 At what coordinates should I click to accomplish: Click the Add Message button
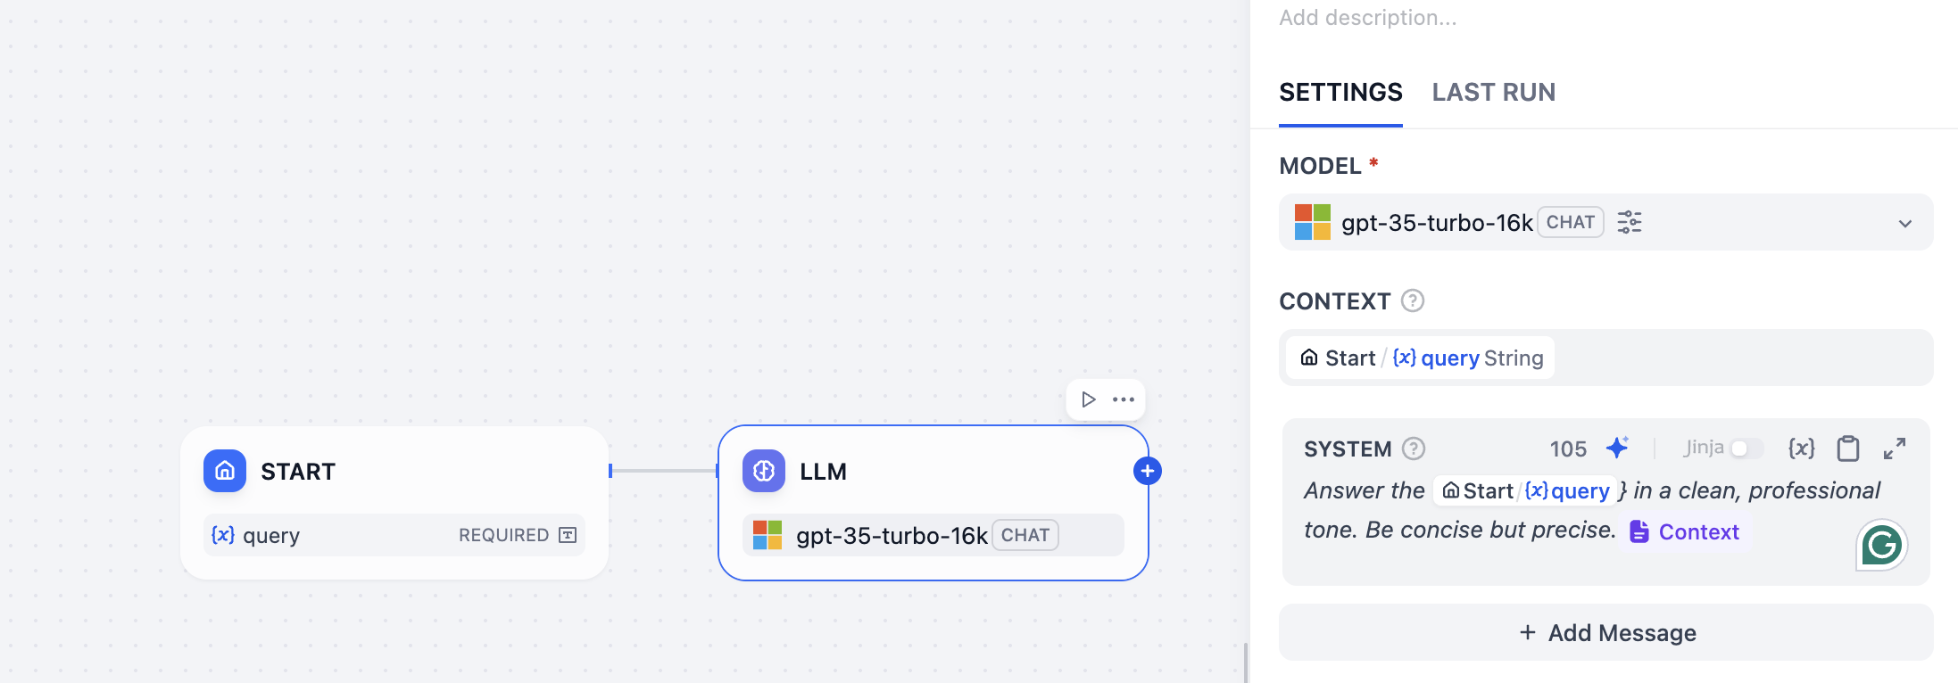click(1605, 632)
